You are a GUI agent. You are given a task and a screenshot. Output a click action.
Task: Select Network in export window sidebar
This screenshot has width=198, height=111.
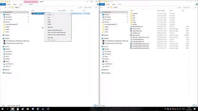(7, 70)
